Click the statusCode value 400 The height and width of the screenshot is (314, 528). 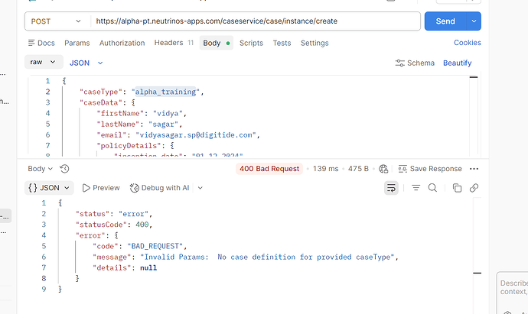[142, 225]
